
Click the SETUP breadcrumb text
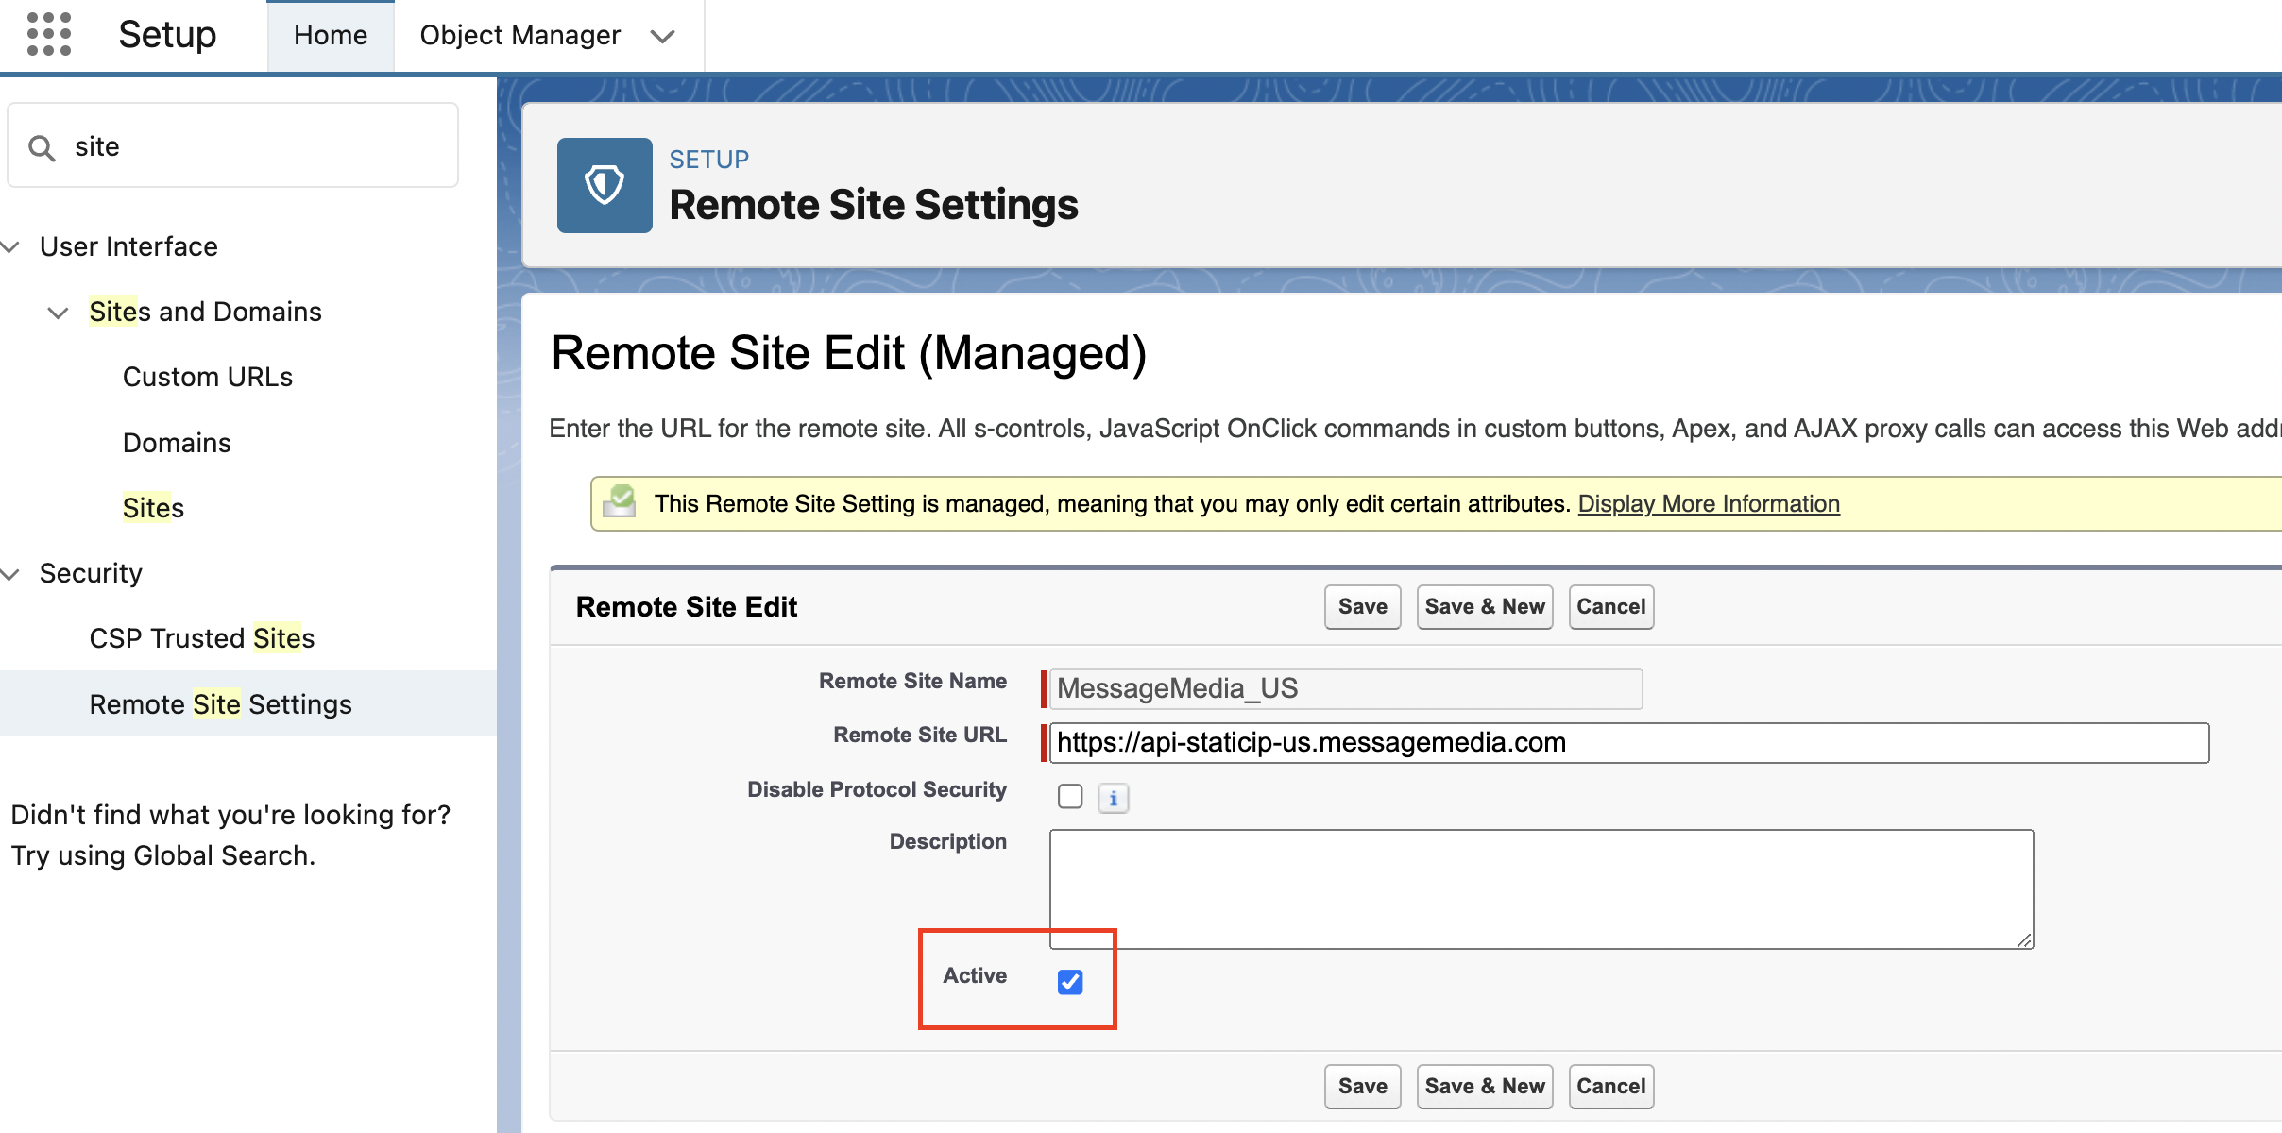(709, 160)
